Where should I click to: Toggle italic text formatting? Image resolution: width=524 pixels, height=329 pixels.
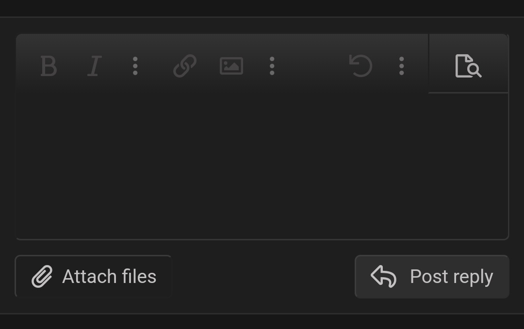click(x=95, y=66)
